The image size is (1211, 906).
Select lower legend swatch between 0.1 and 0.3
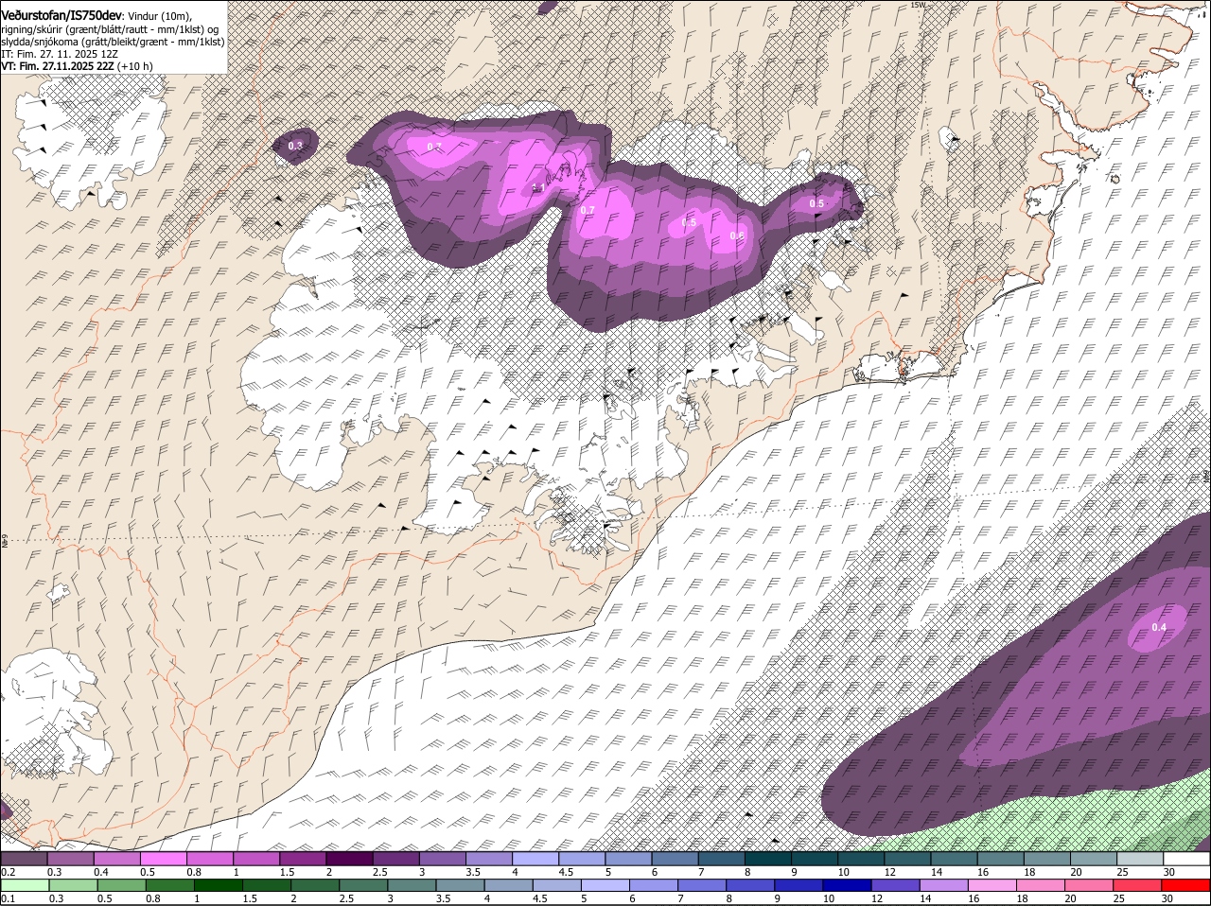pyautogui.click(x=24, y=885)
